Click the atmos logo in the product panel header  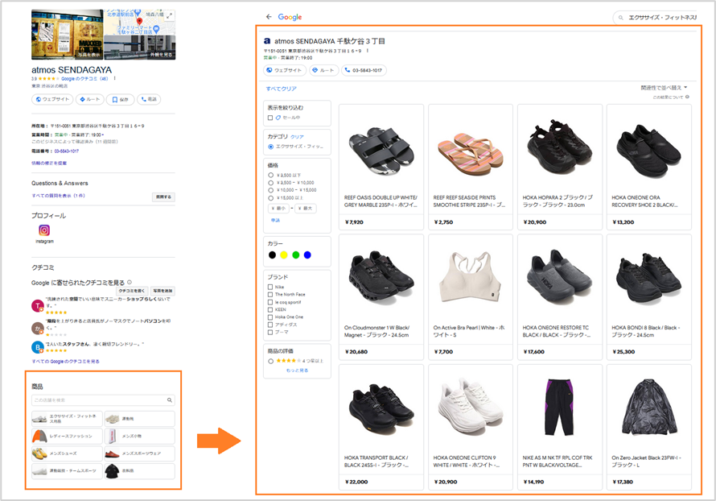point(267,41)
